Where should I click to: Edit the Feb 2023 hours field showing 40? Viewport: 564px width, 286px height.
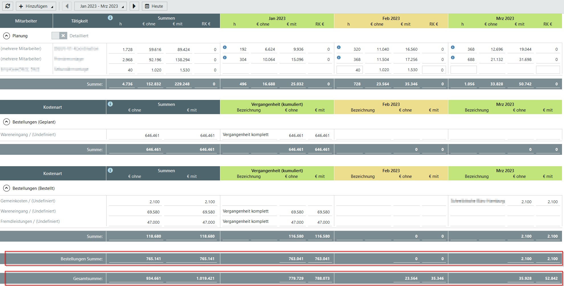[x=349, y=70]
